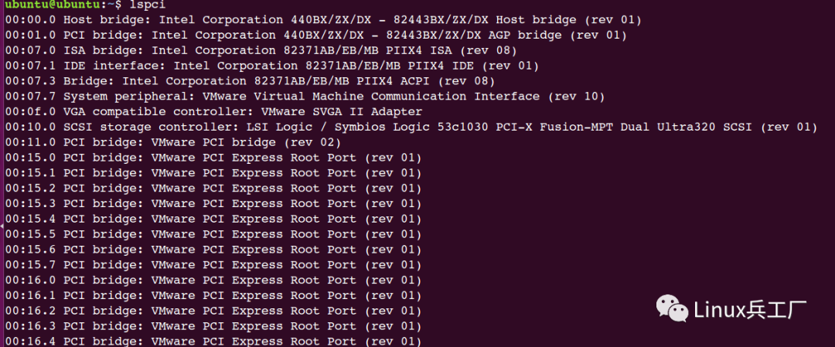
Task: Click the 00:07.7 System peripheral line
Action: 305,97
